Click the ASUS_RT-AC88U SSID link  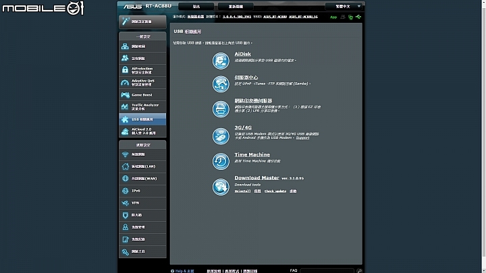(275, 17)
